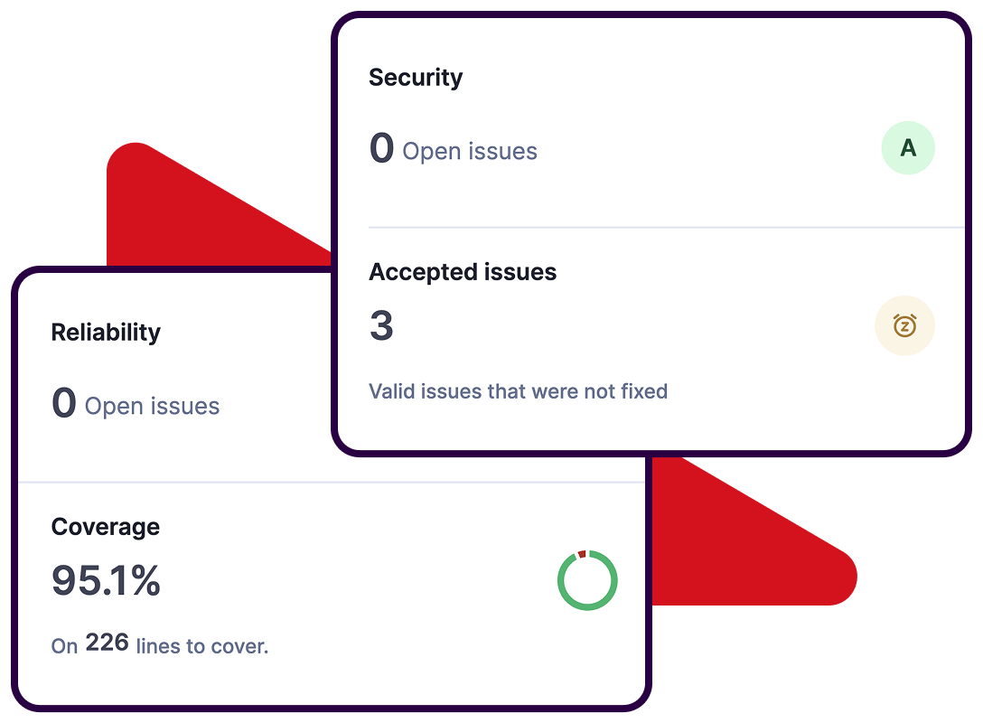Click the 95.1% coverage percentage value
This screenshot has height=723, width=983.
point(106,580)
